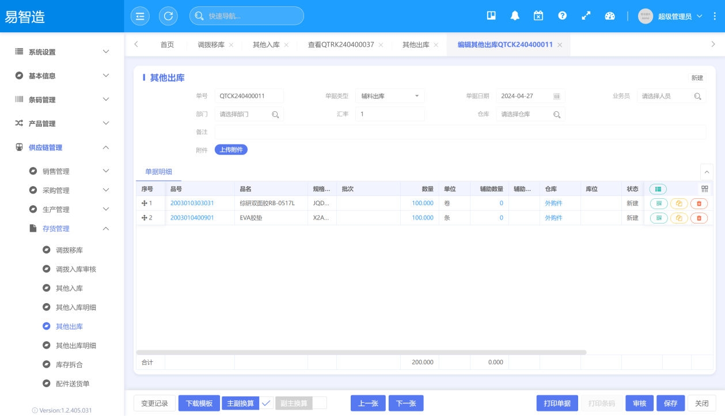Screen dimensions: 725x416
Task: Open the 单据类型 dropdown showing 辅料出库
Action: [x=390, y=96]
